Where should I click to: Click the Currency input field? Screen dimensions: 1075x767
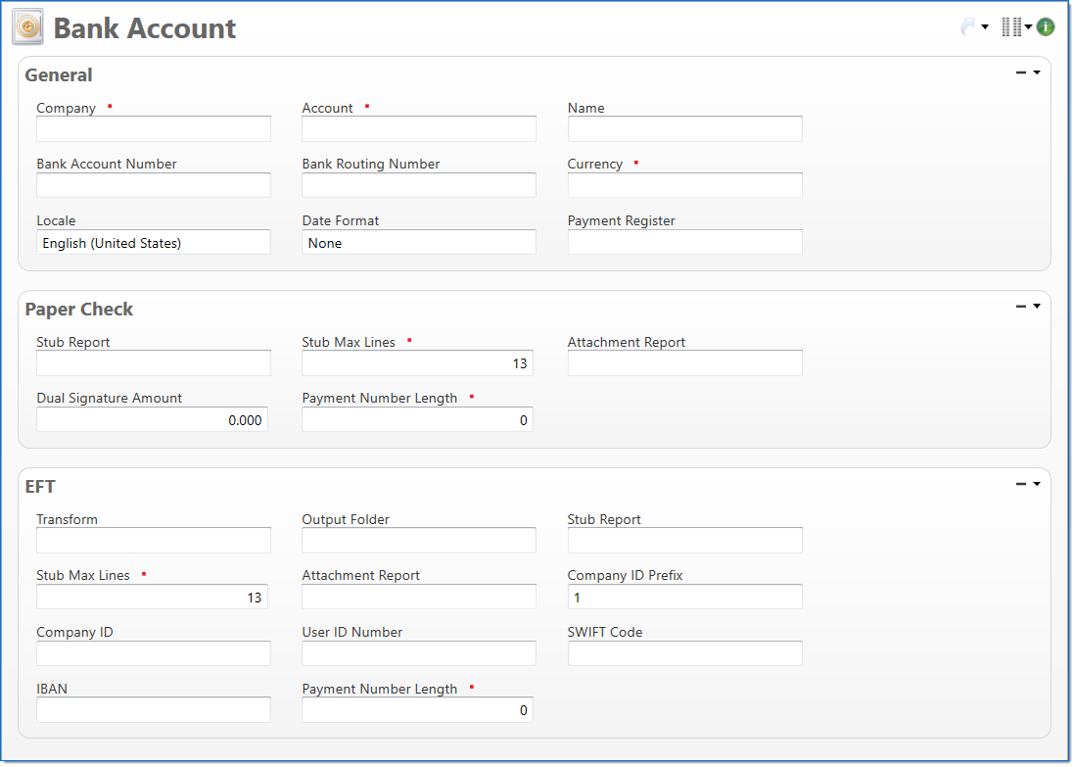[x=684, y=185]
